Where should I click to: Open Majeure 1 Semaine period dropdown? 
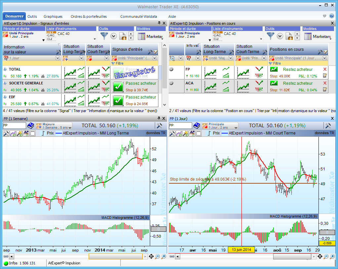pos(54,126)
